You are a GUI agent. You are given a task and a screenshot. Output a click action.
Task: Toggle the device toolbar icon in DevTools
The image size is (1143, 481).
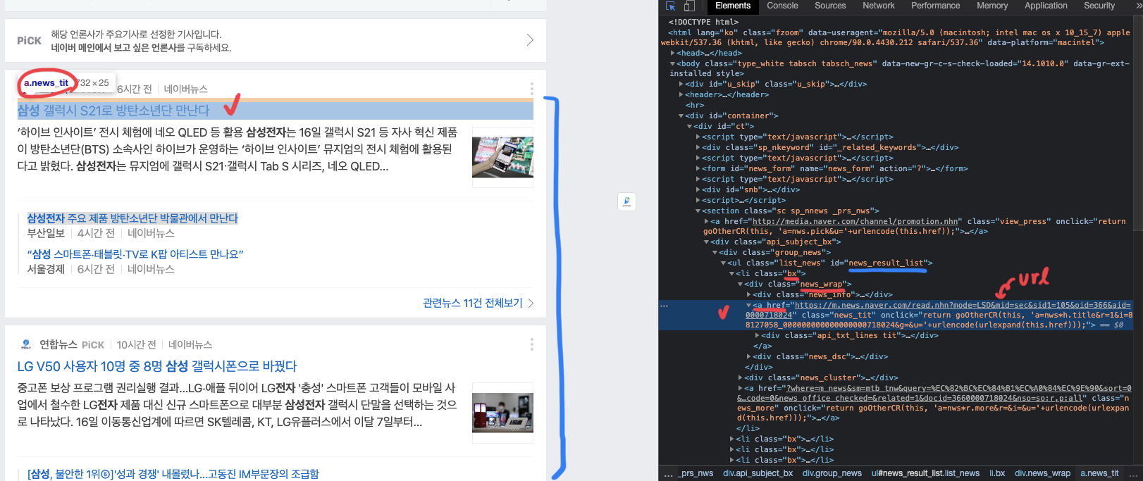(689, 6)
